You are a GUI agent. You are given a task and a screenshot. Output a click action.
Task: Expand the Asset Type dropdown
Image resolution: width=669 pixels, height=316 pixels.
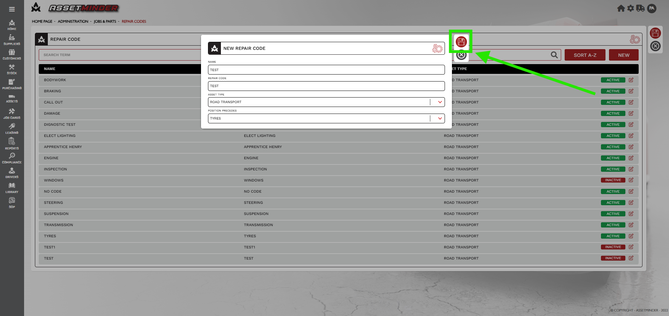click(440, 102)
